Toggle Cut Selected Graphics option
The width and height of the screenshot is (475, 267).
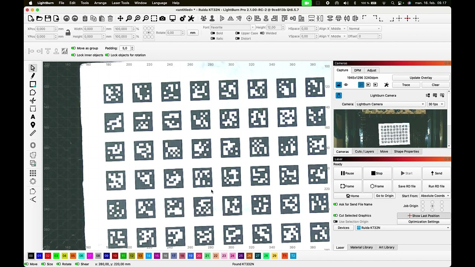click(335, 215)
